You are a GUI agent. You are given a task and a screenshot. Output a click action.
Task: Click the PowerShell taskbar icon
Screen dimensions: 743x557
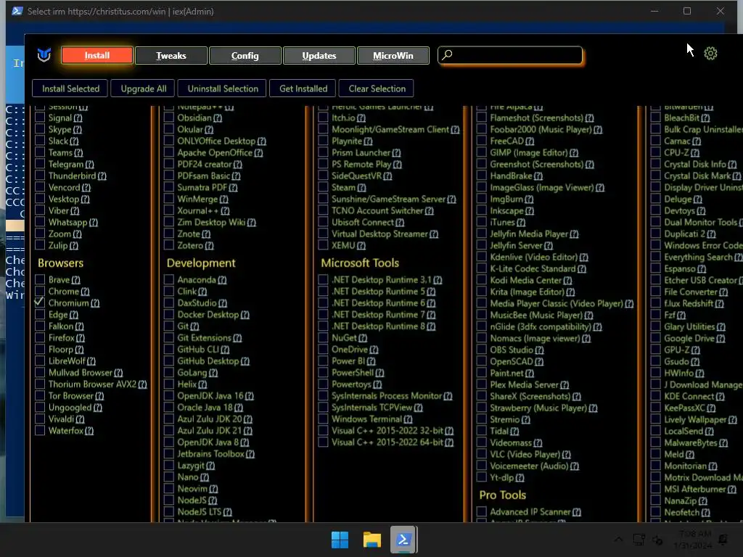tap(403, 540)
